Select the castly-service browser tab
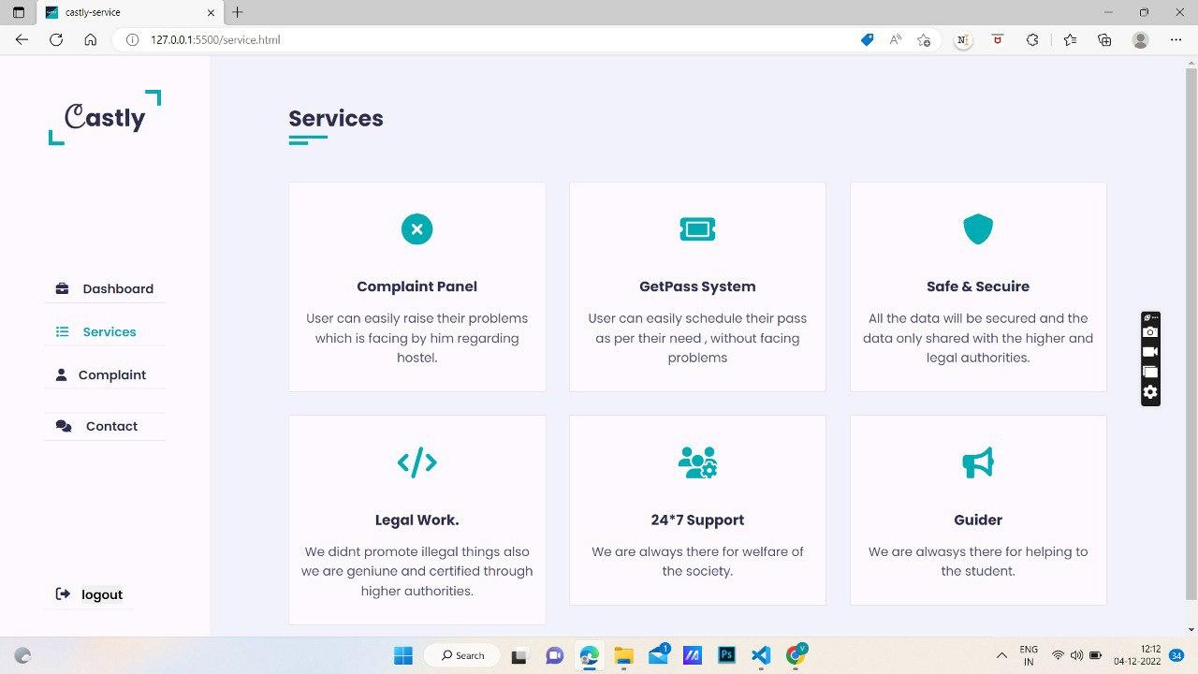 [x=129, y=12]
